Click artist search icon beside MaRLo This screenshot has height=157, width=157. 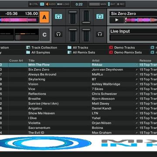[x=137, y=75]
